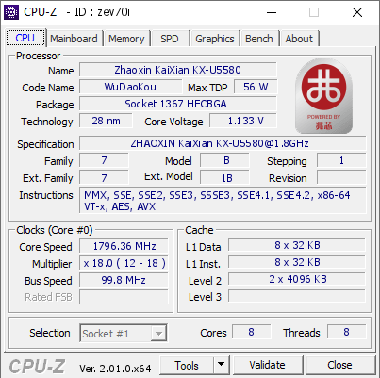Click the Stepping value 1

[x=341, y=160]
